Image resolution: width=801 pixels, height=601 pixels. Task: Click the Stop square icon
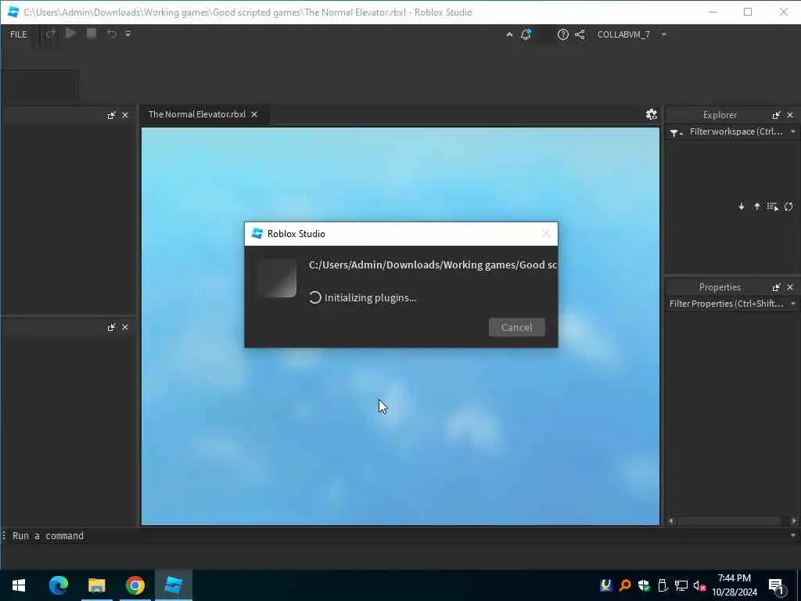[x=92, y=34]
